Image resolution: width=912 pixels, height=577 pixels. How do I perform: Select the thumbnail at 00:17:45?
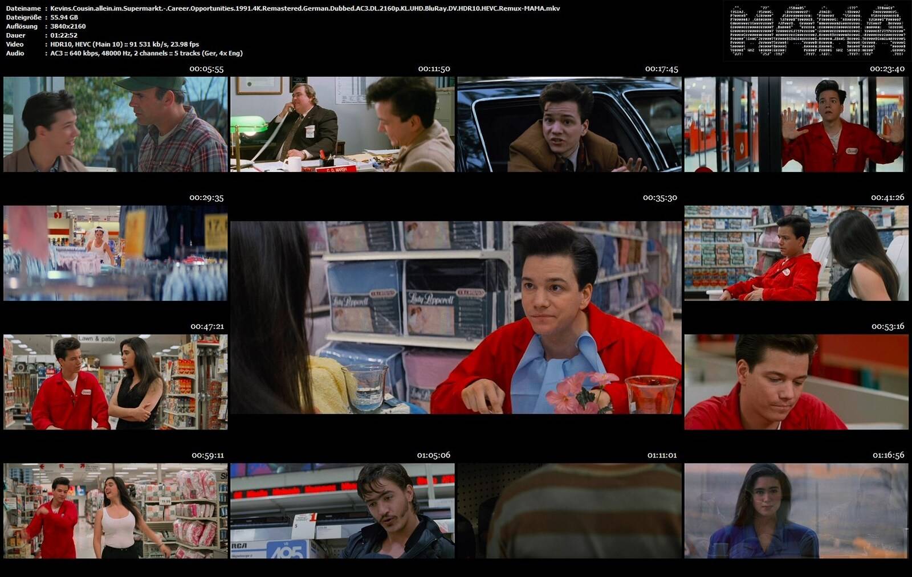pos(569,124)
